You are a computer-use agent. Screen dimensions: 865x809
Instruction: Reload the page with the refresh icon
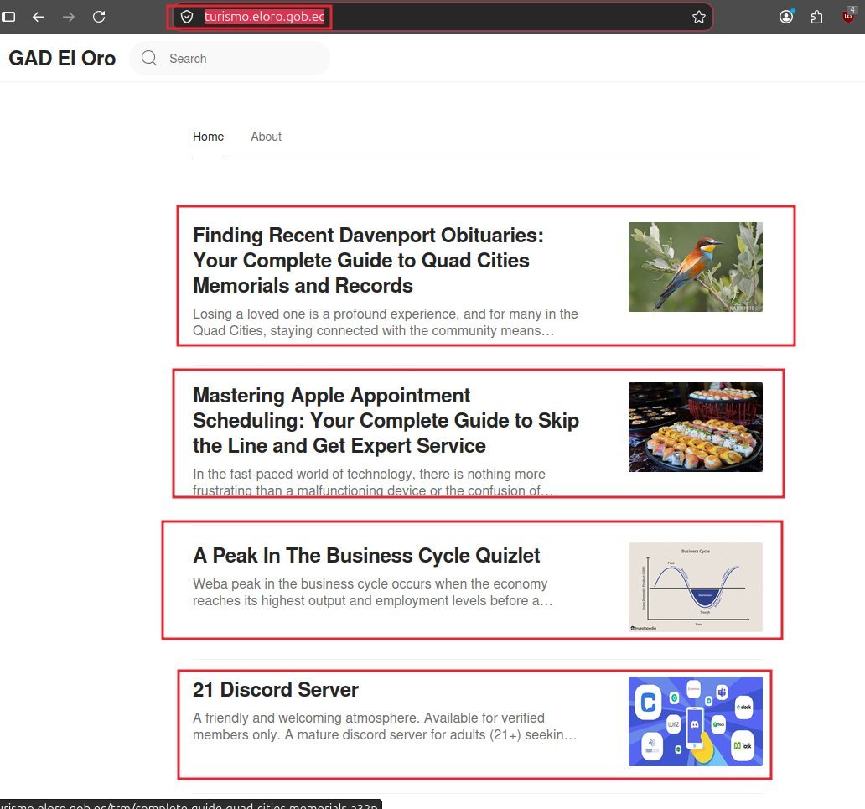pyautogui.click(x=99, y=17)
